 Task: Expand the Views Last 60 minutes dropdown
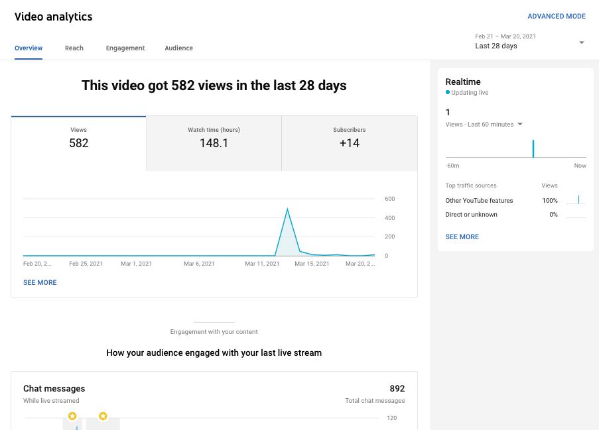click(519, 125)
